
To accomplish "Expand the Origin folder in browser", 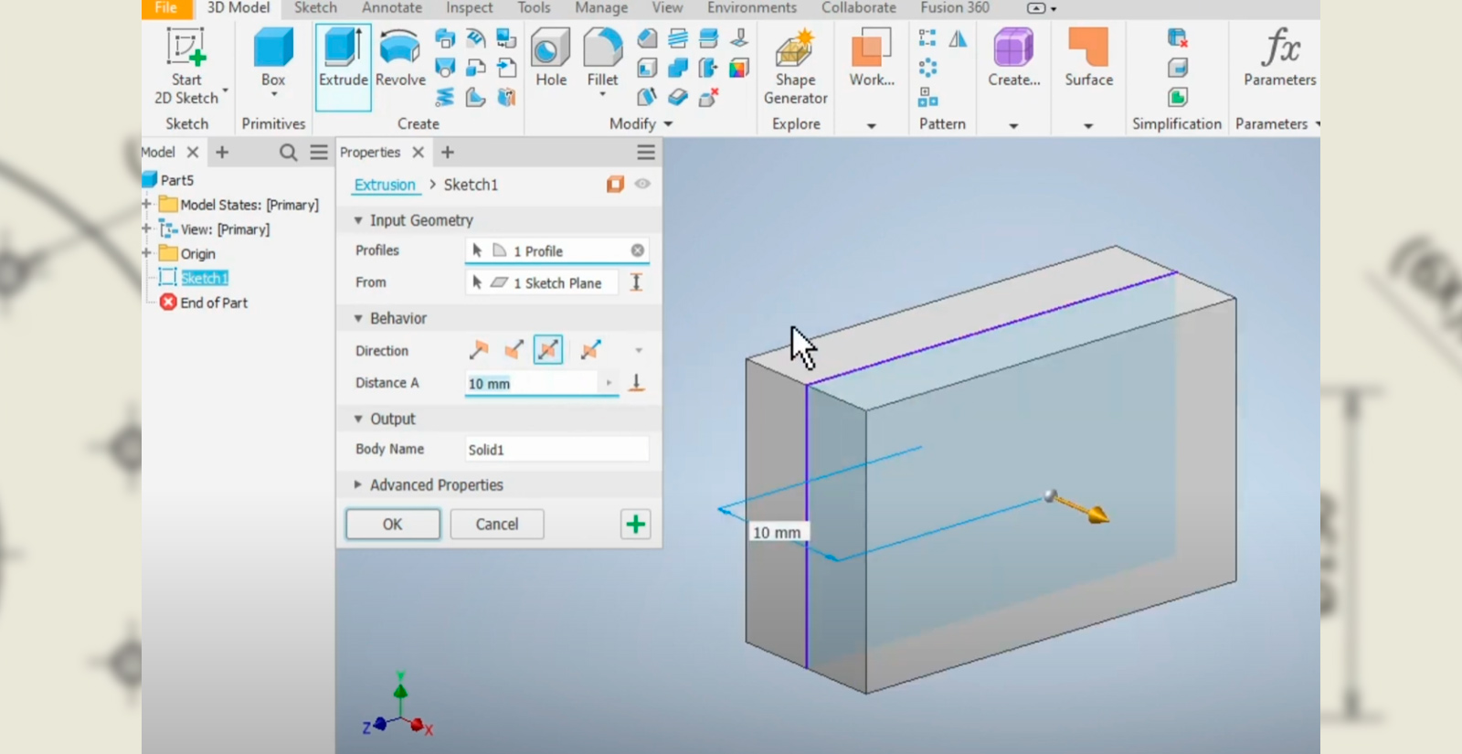I will [146, 253].
